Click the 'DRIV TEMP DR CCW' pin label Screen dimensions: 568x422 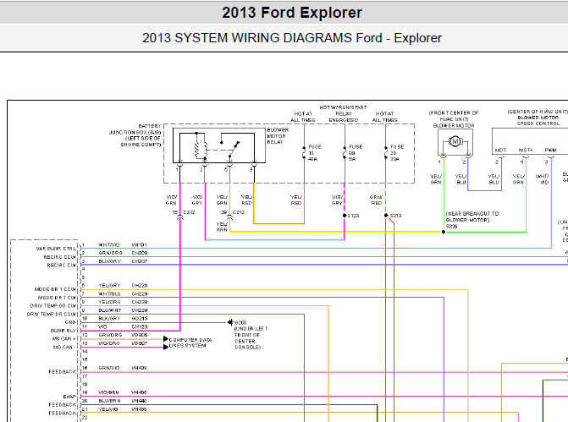point(52,314)
